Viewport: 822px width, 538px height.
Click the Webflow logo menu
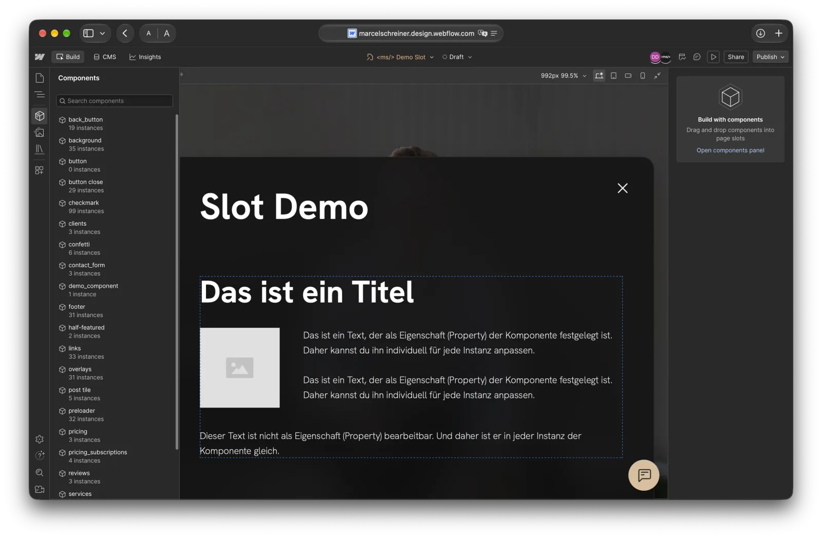coord(40,57)
